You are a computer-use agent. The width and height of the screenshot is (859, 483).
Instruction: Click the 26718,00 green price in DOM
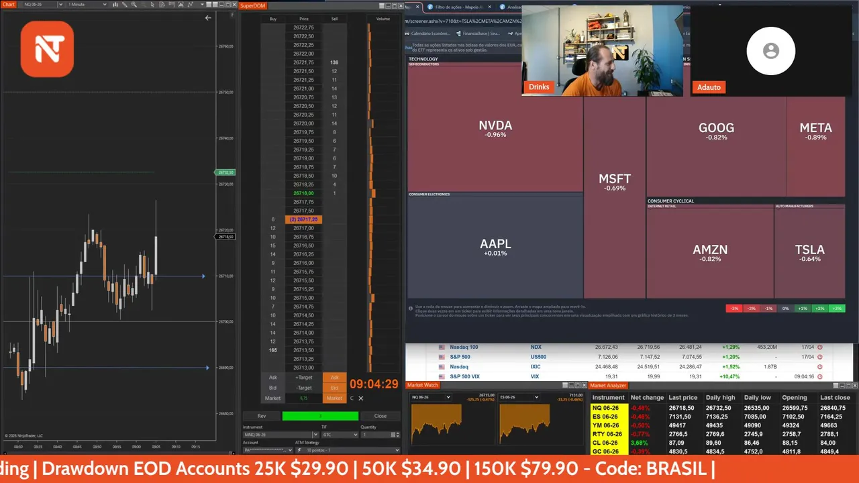click(x=303, y=193)
